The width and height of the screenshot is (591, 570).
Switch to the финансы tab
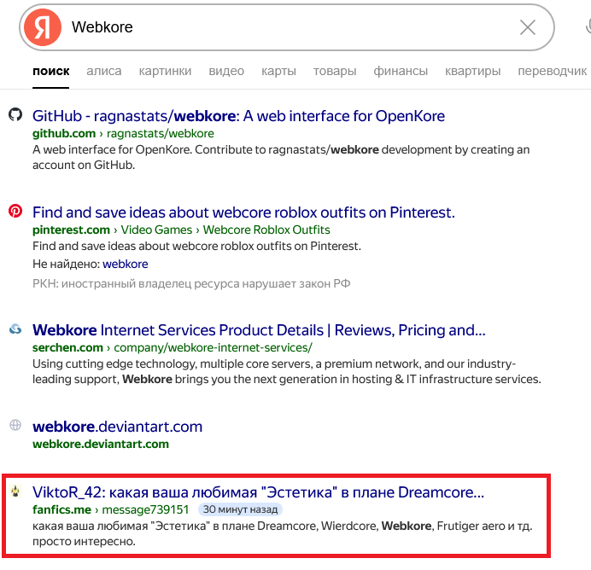pos(401,71)
